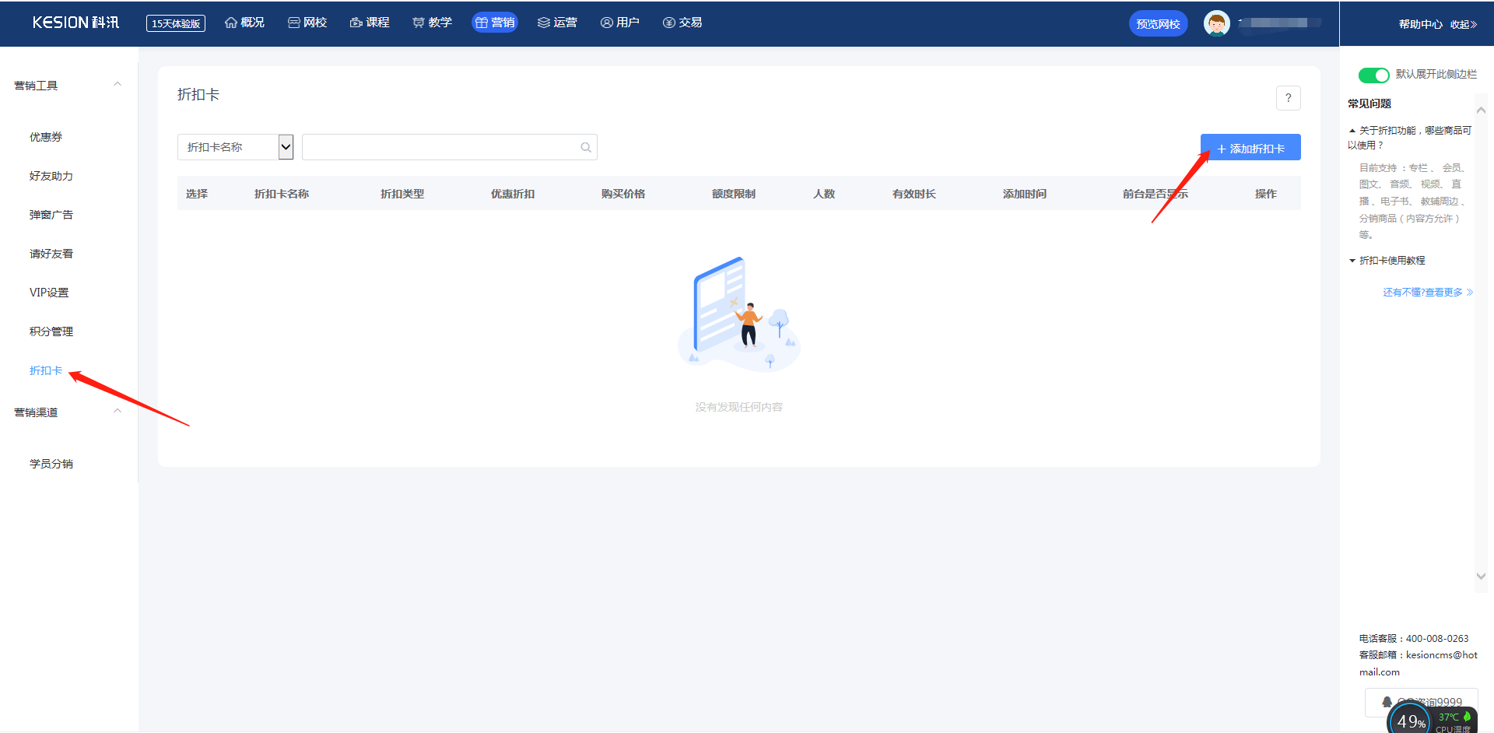The image size is (1494, 733).
Task: Click the KESION logo
Action: [x=75, y=23]
